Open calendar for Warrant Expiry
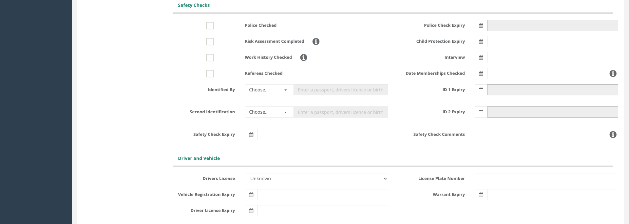 (481, 195)
